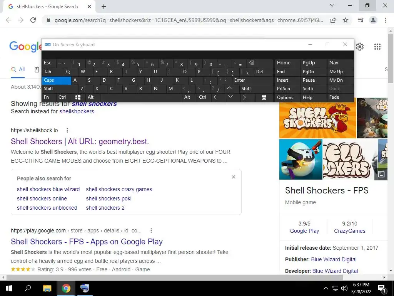Open the notification center icon
The height and width of the screenshot is (296, 394).
click(x=382, y=288)
